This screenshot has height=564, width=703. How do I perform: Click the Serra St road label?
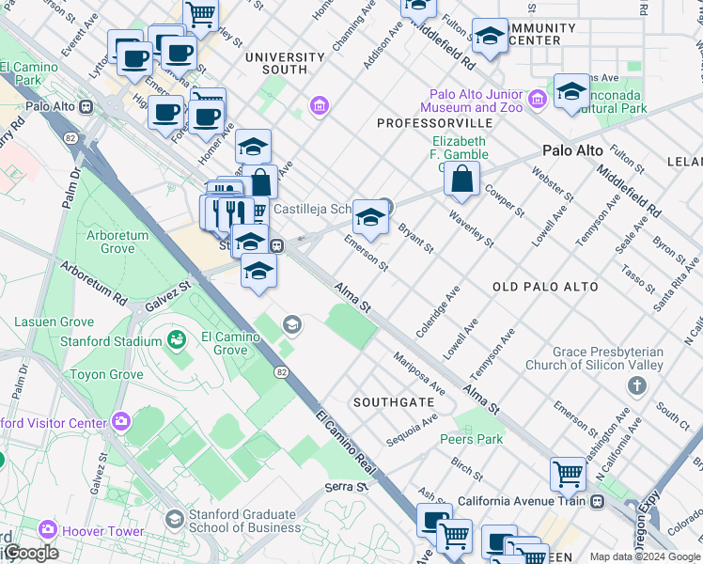click(x=346, y=487)
